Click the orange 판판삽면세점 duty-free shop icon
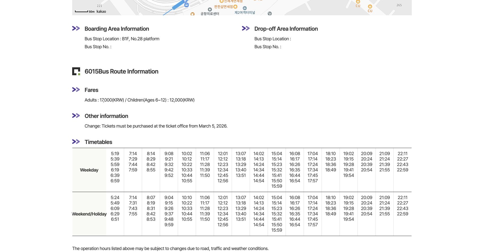484x252 pixels. click(235, 7)
